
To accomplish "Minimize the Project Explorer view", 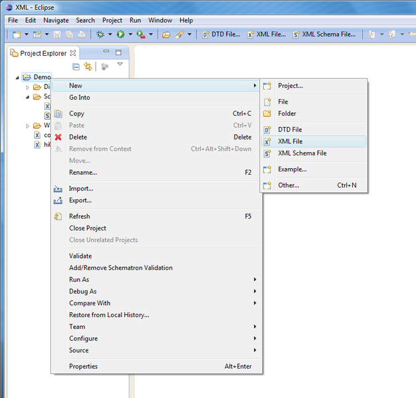I will point(106,51).
